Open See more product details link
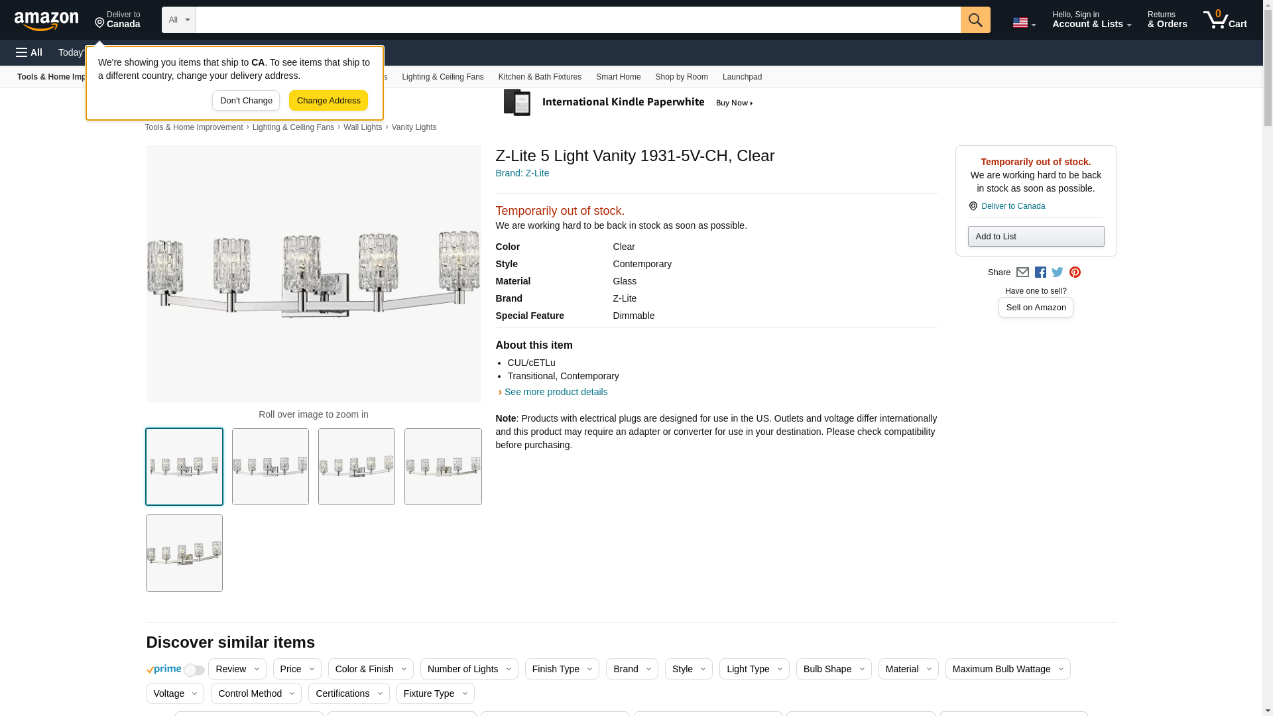 (x=556, y=392)
